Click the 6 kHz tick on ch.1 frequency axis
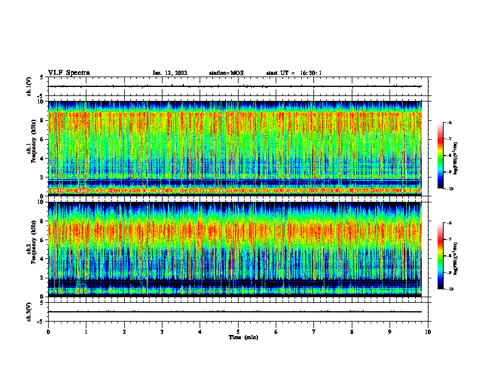The width and height of the screenshot is (482, 372). pos(43,139)
